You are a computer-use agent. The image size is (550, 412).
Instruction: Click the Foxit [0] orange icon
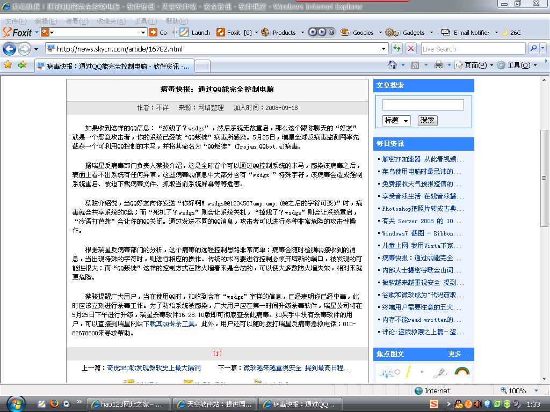pyautogui.click(x=220, y=33)
